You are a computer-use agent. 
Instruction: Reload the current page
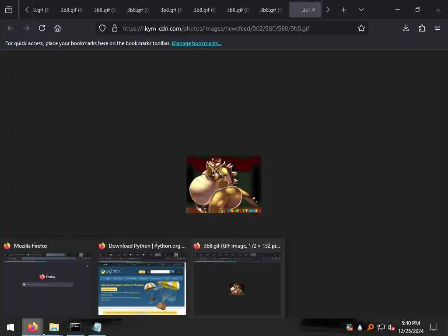coord(42,28)
